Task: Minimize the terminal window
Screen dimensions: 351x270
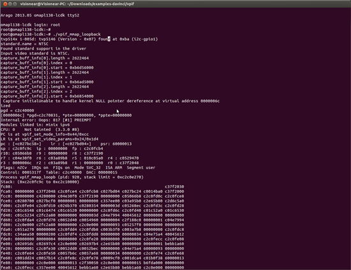Action: point(10,4)
